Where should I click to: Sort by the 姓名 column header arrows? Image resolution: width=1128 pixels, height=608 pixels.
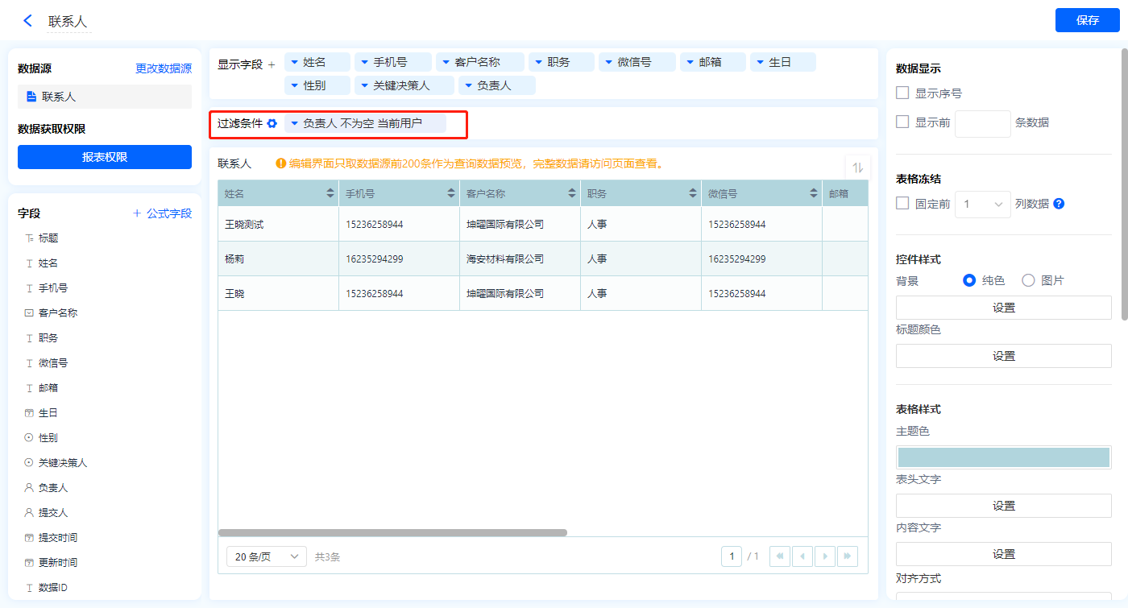pyautogui.click(x=330, y=194)
